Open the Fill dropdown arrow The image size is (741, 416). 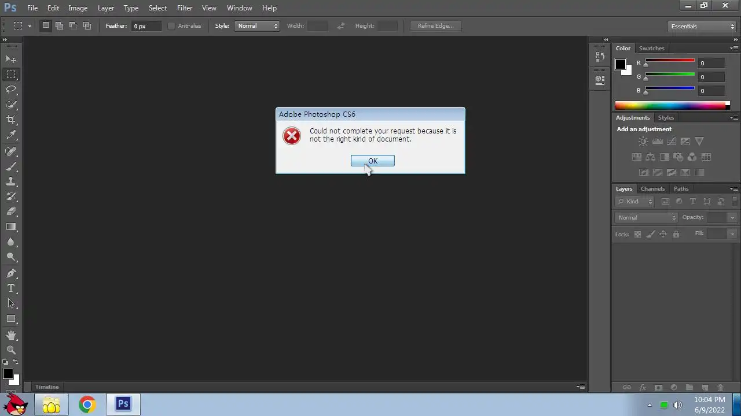732,234
